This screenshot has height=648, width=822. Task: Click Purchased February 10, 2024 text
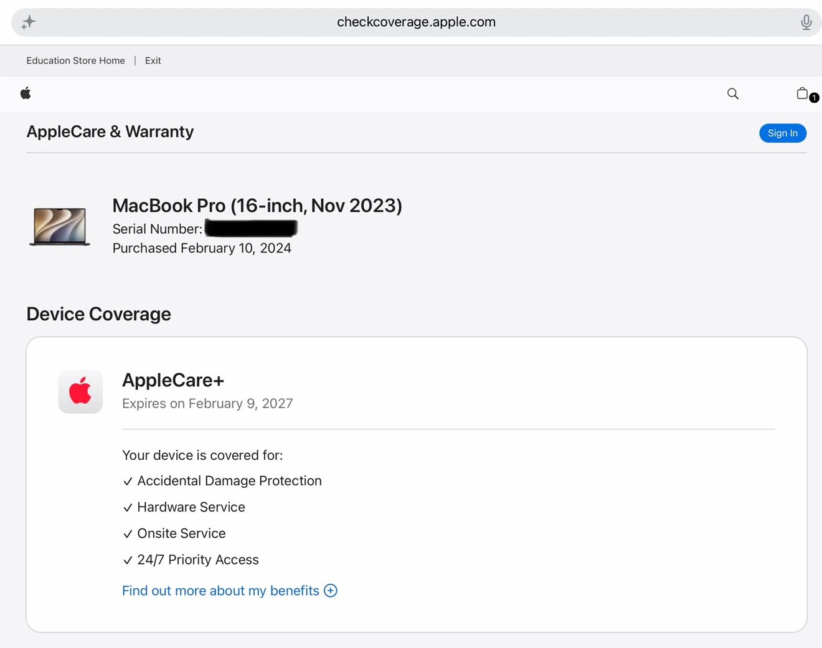coord(202,248)
